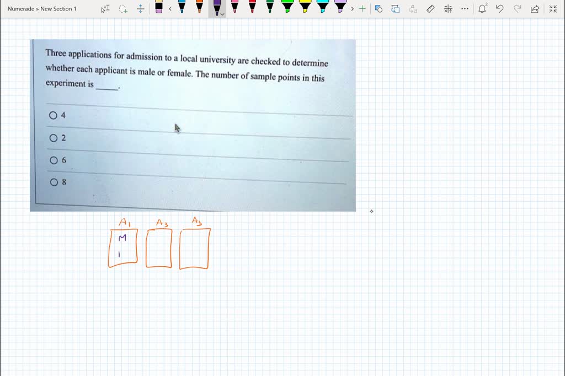The height and width of the screenshot is (376, 565).
Task: Open the selected purple pen's options dropdown
Action: click(x=222, y=14)
